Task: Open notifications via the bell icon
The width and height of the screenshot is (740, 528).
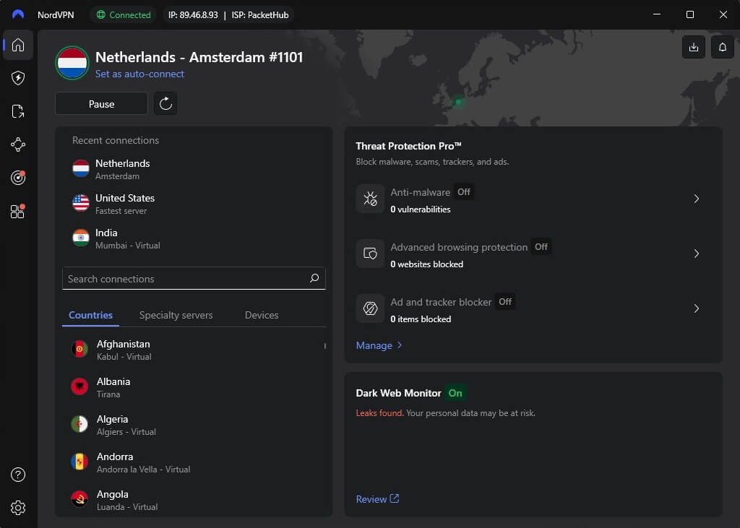Action: [722, 46]
